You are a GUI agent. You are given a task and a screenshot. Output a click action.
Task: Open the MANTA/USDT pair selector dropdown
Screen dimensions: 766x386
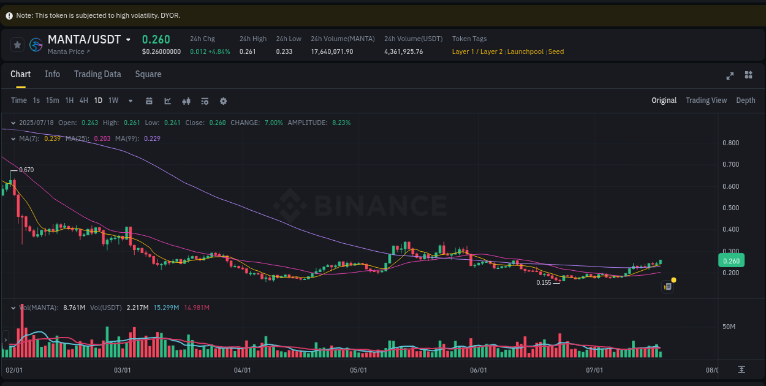(x=127, y=39)
